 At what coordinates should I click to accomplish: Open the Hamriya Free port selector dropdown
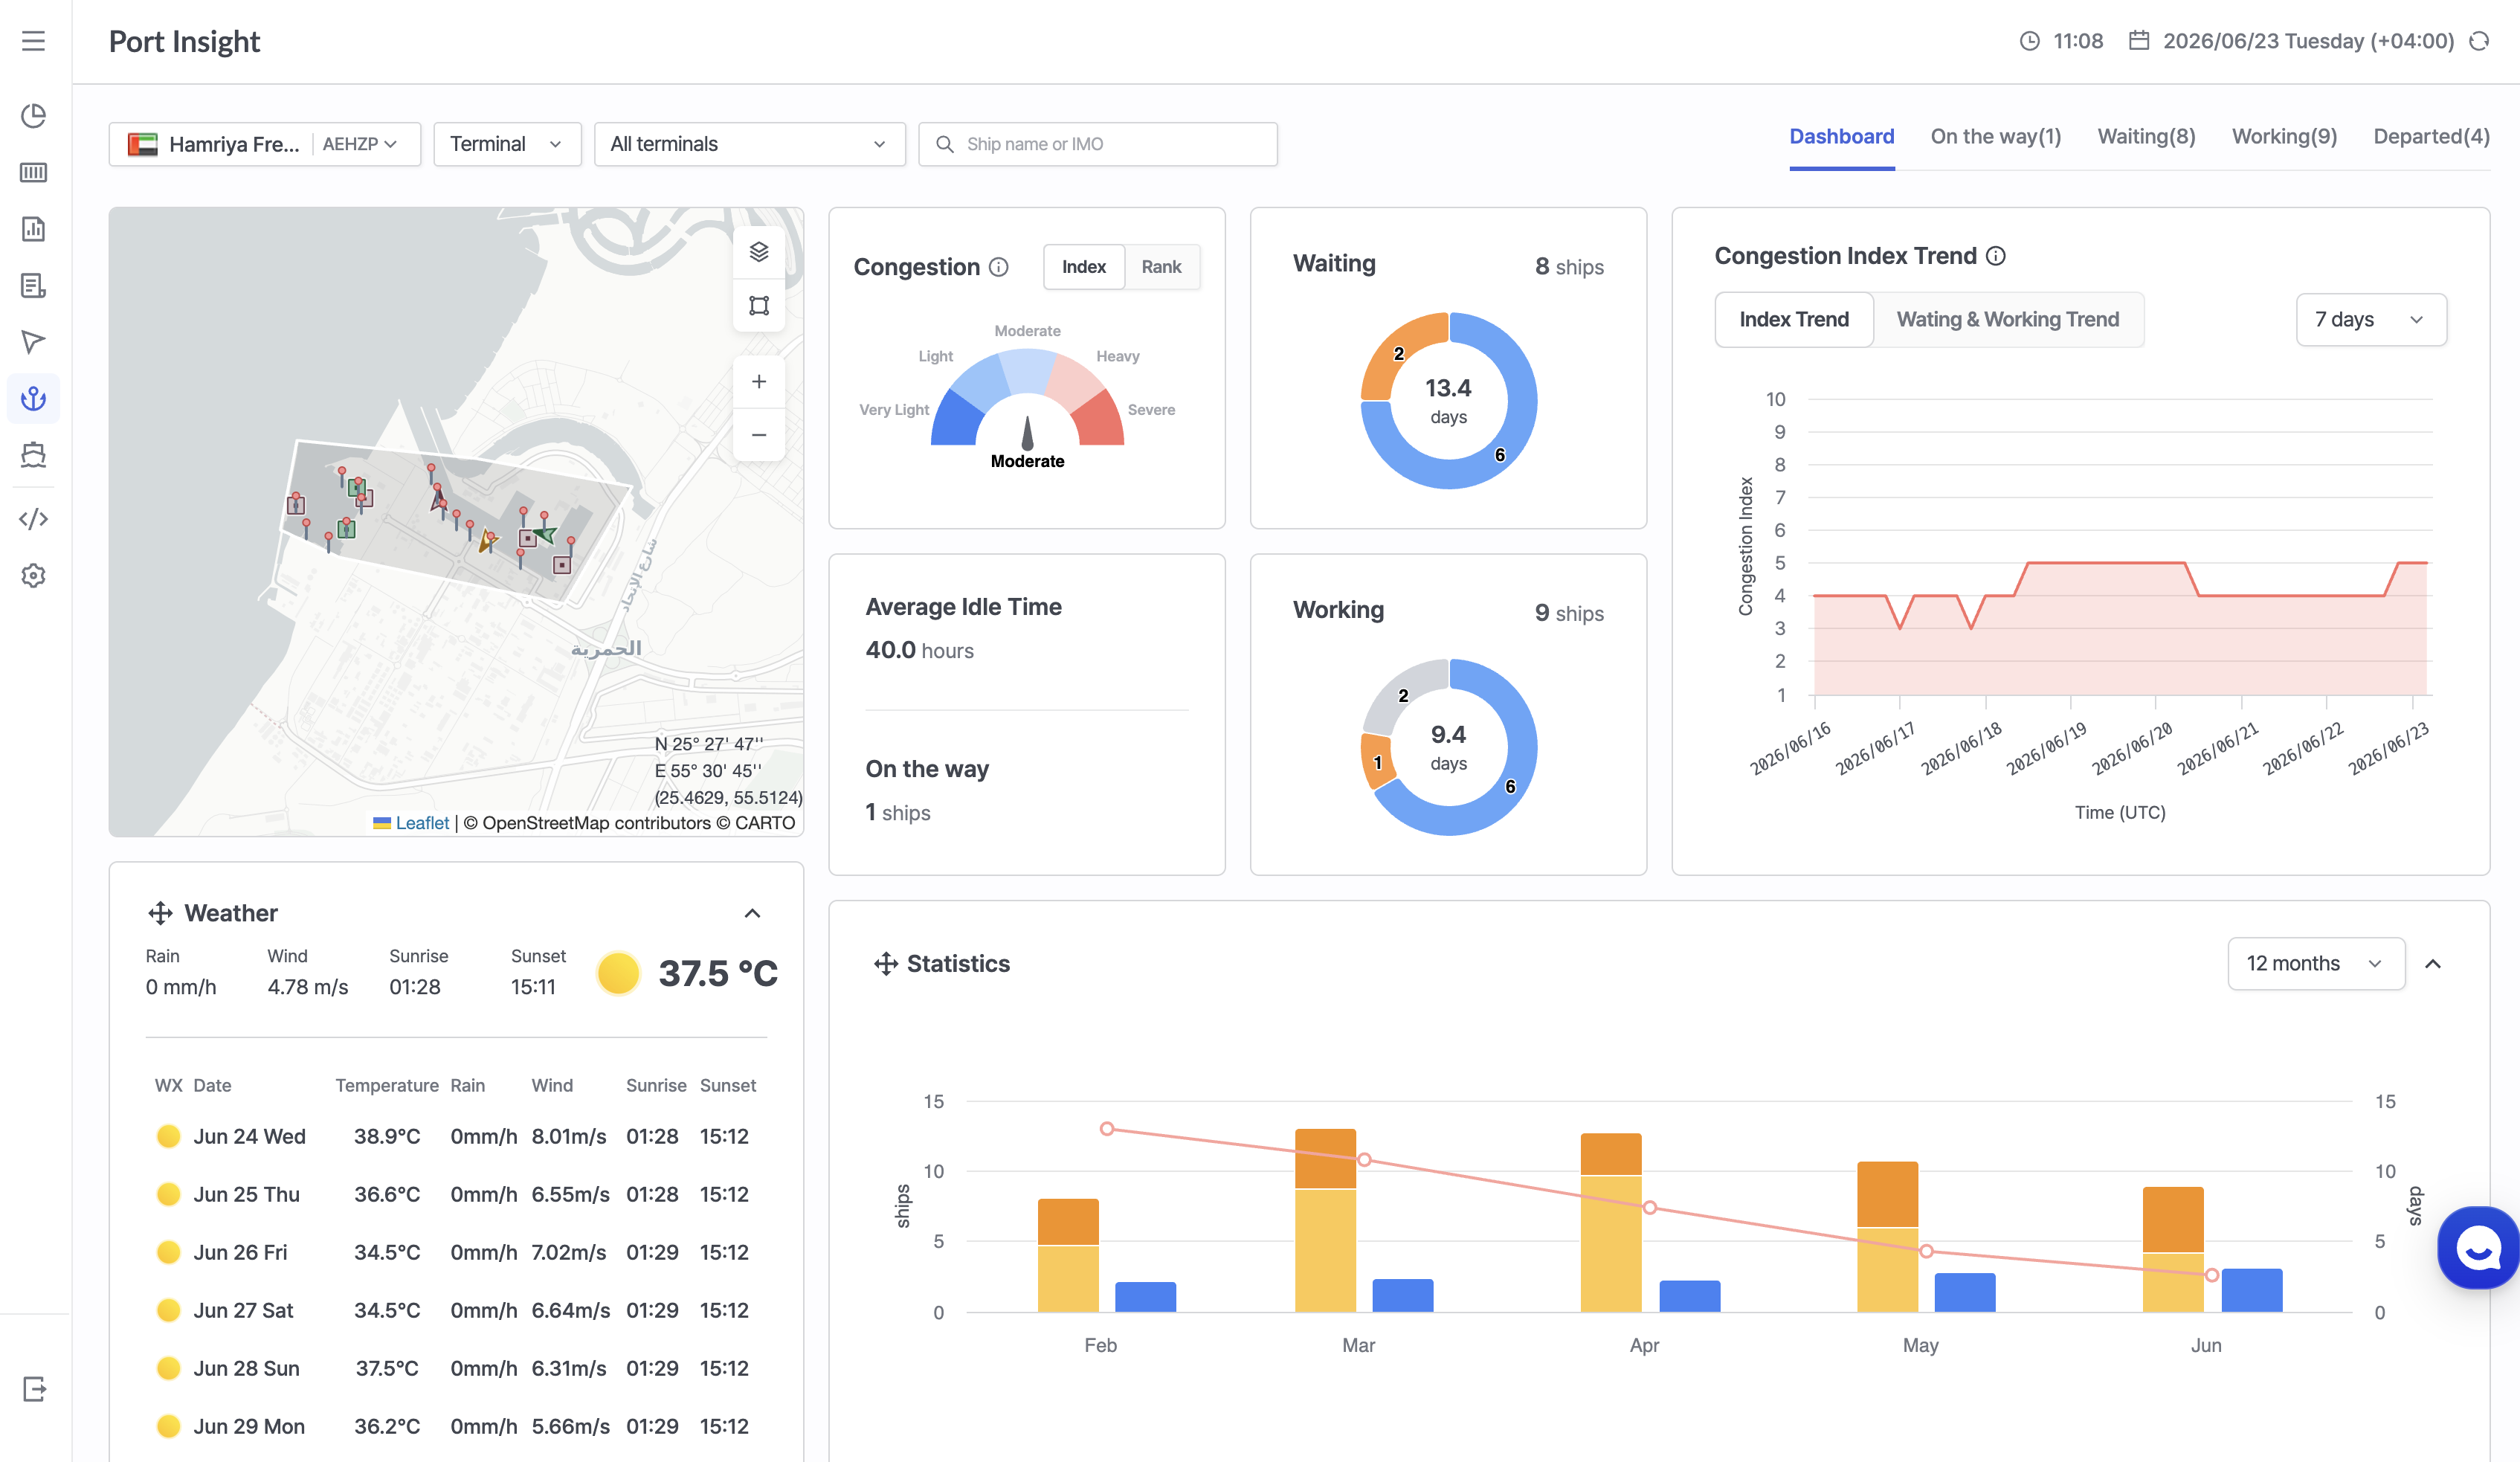click(x=264, y=144)
